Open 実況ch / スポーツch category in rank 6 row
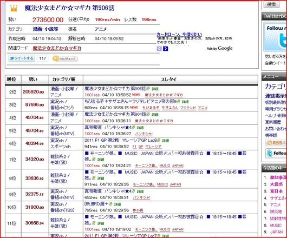The image size is (287, 238). [x=61, y=143]
